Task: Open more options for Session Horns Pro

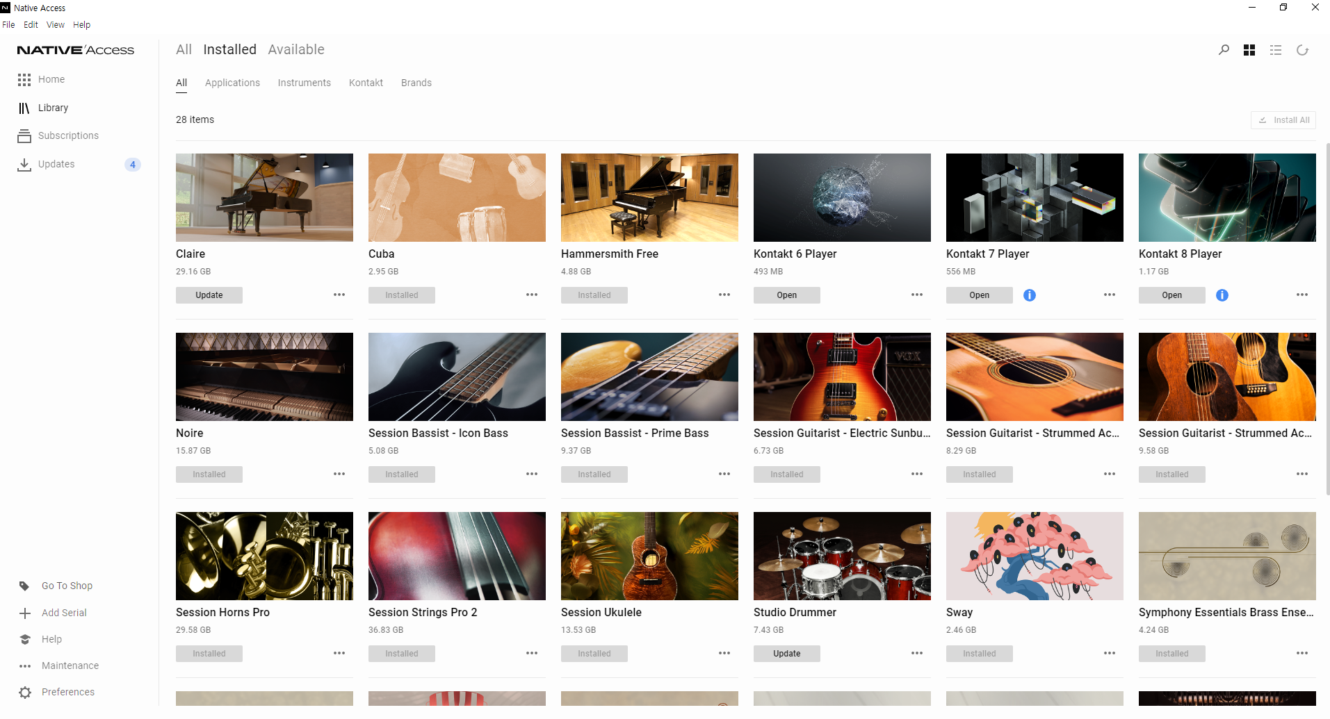Action: click(339, 653)
